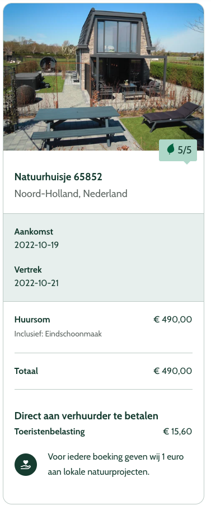Image resolution: width=211 pixels, height=510 pixels.
Task: Click the Huursom amount € 490,00
Action: pyautogui.click(x=172, y=320)
